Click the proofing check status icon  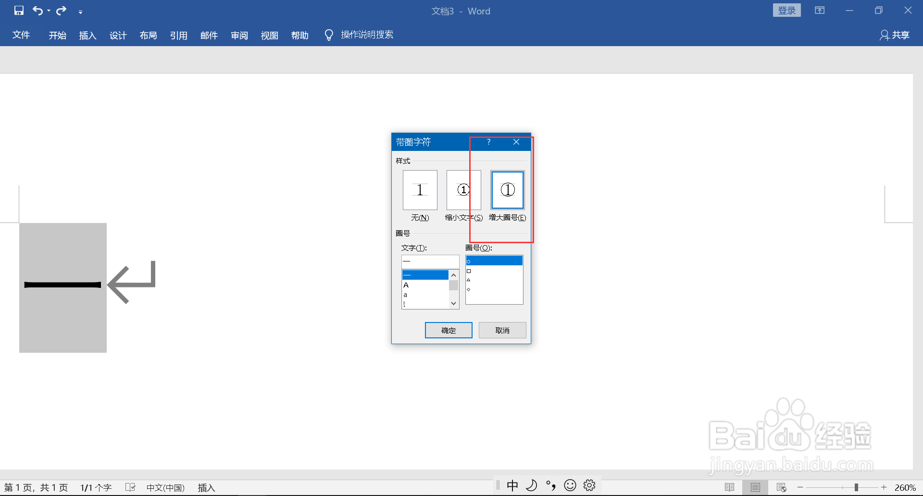(130, 487)
